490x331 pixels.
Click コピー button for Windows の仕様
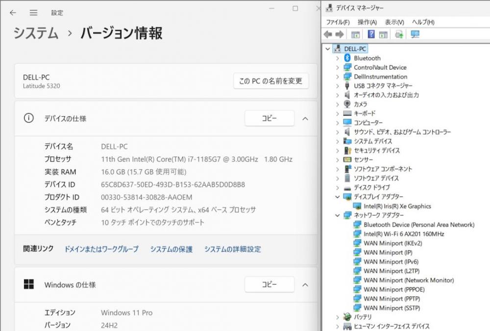(269, 284)
